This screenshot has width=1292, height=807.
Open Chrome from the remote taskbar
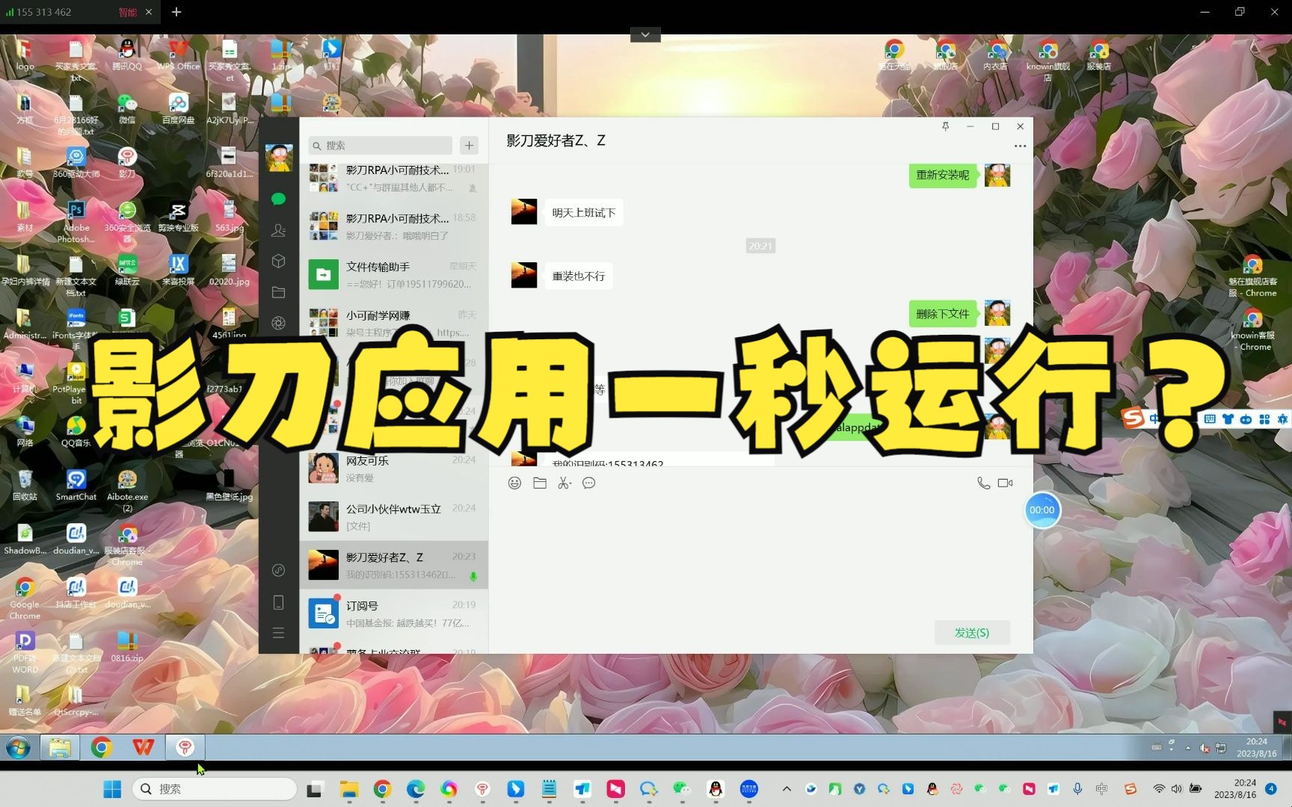coord(101,746)
